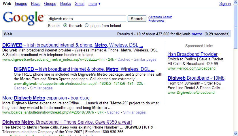Open first DIGIWEB Irish broadband result title
The height and width of the screenshot is (136, 238).
click(73, 45)
